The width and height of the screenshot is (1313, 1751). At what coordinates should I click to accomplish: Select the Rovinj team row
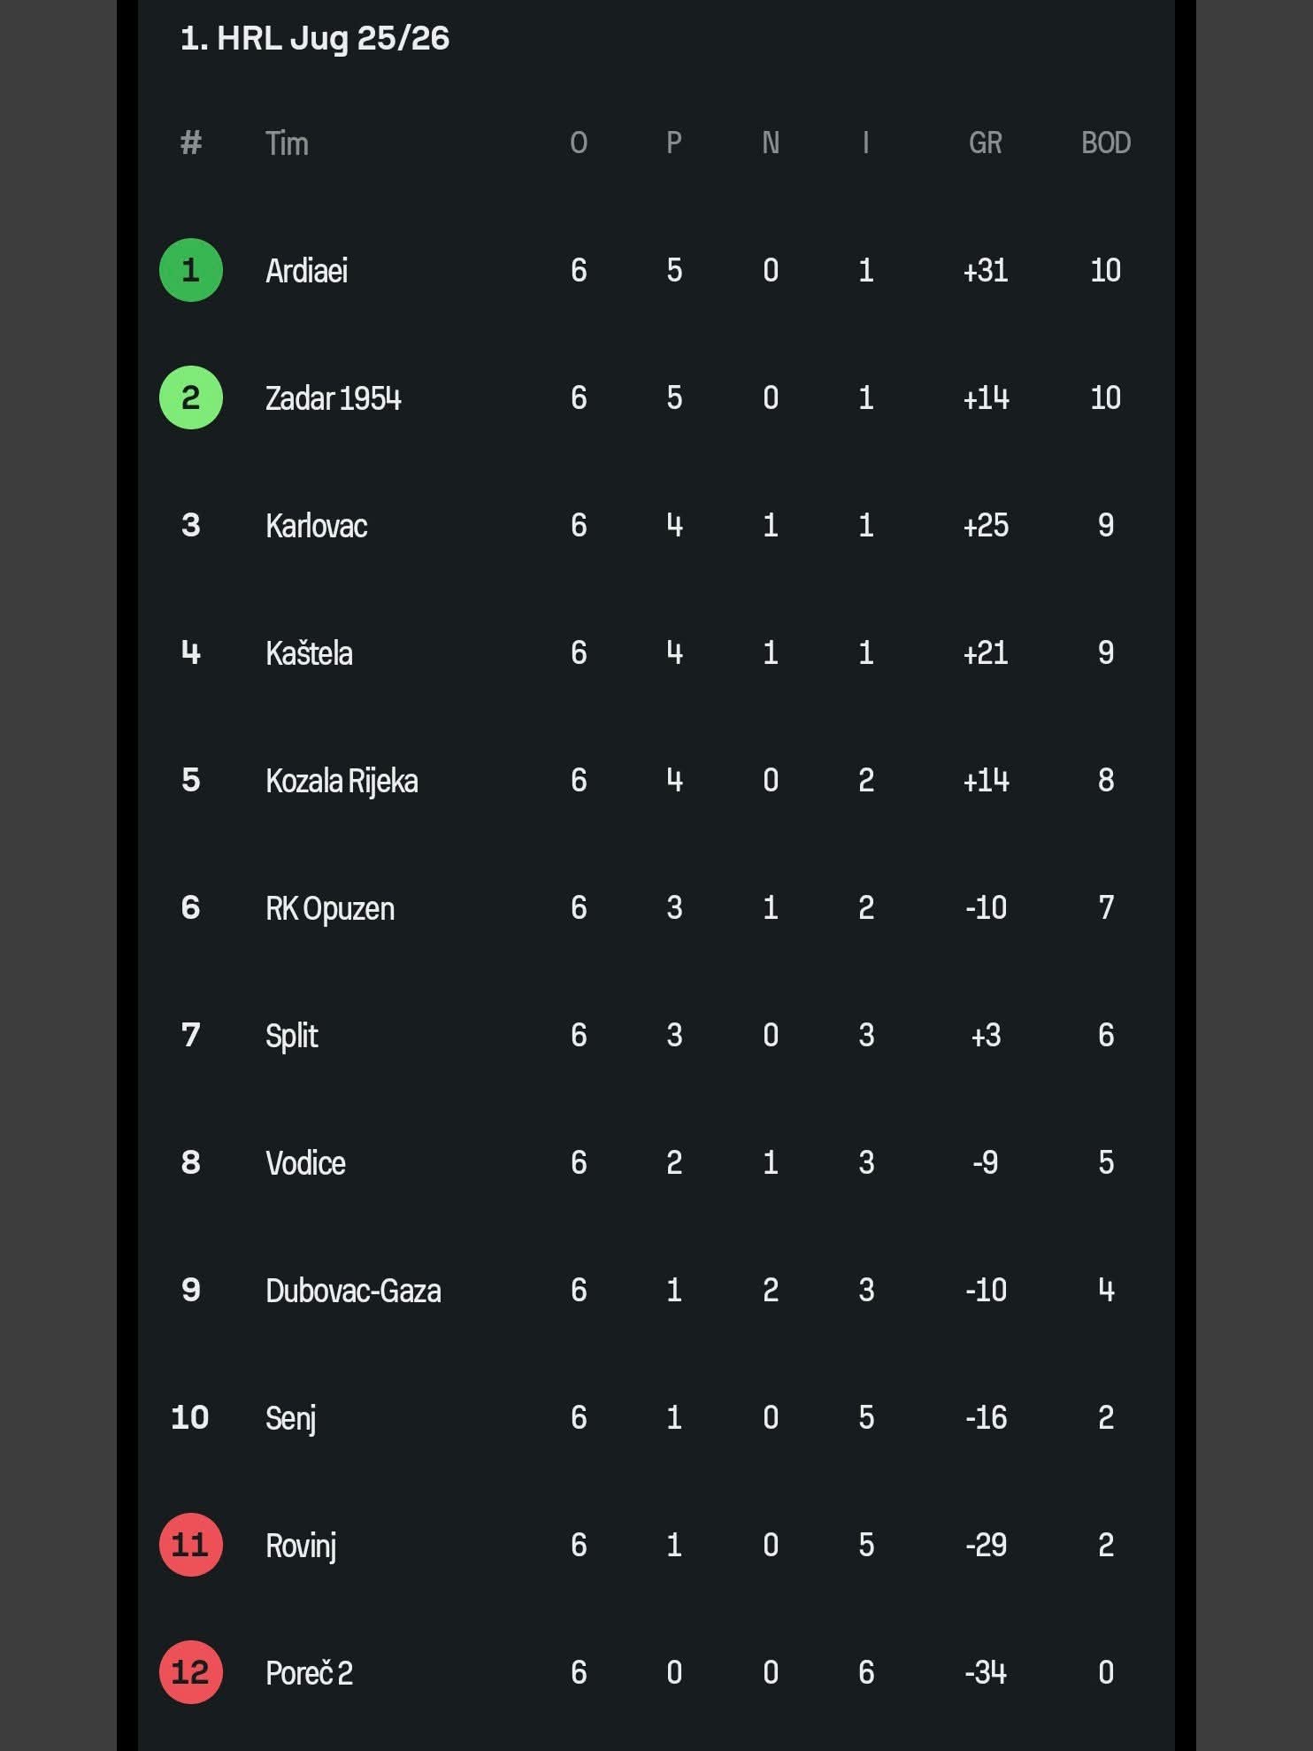click(x=301, y=1546)
